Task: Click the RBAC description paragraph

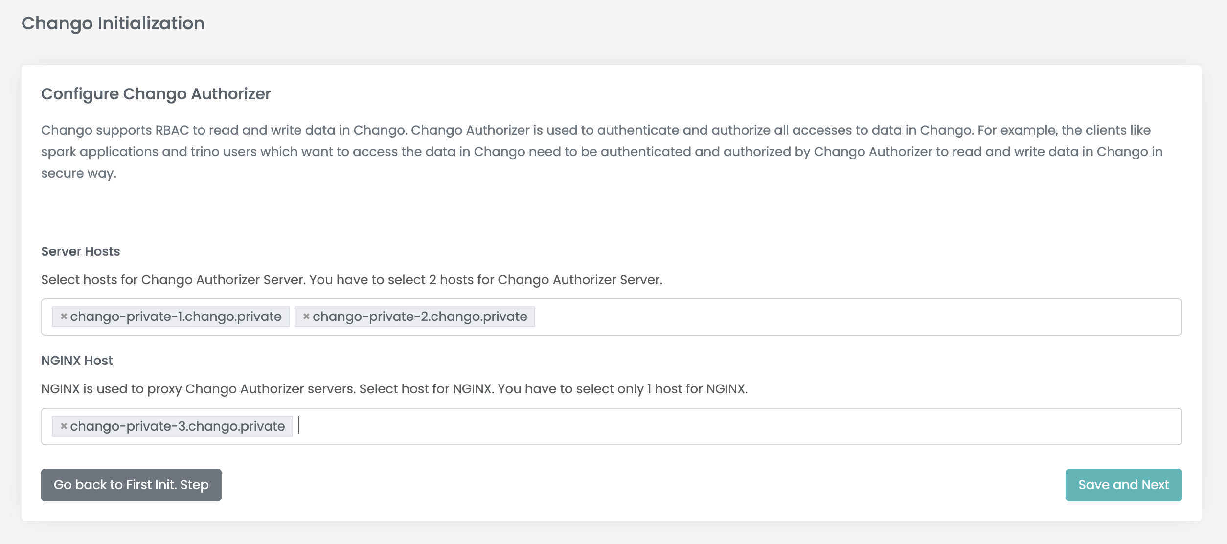Action: click(602, 152)
